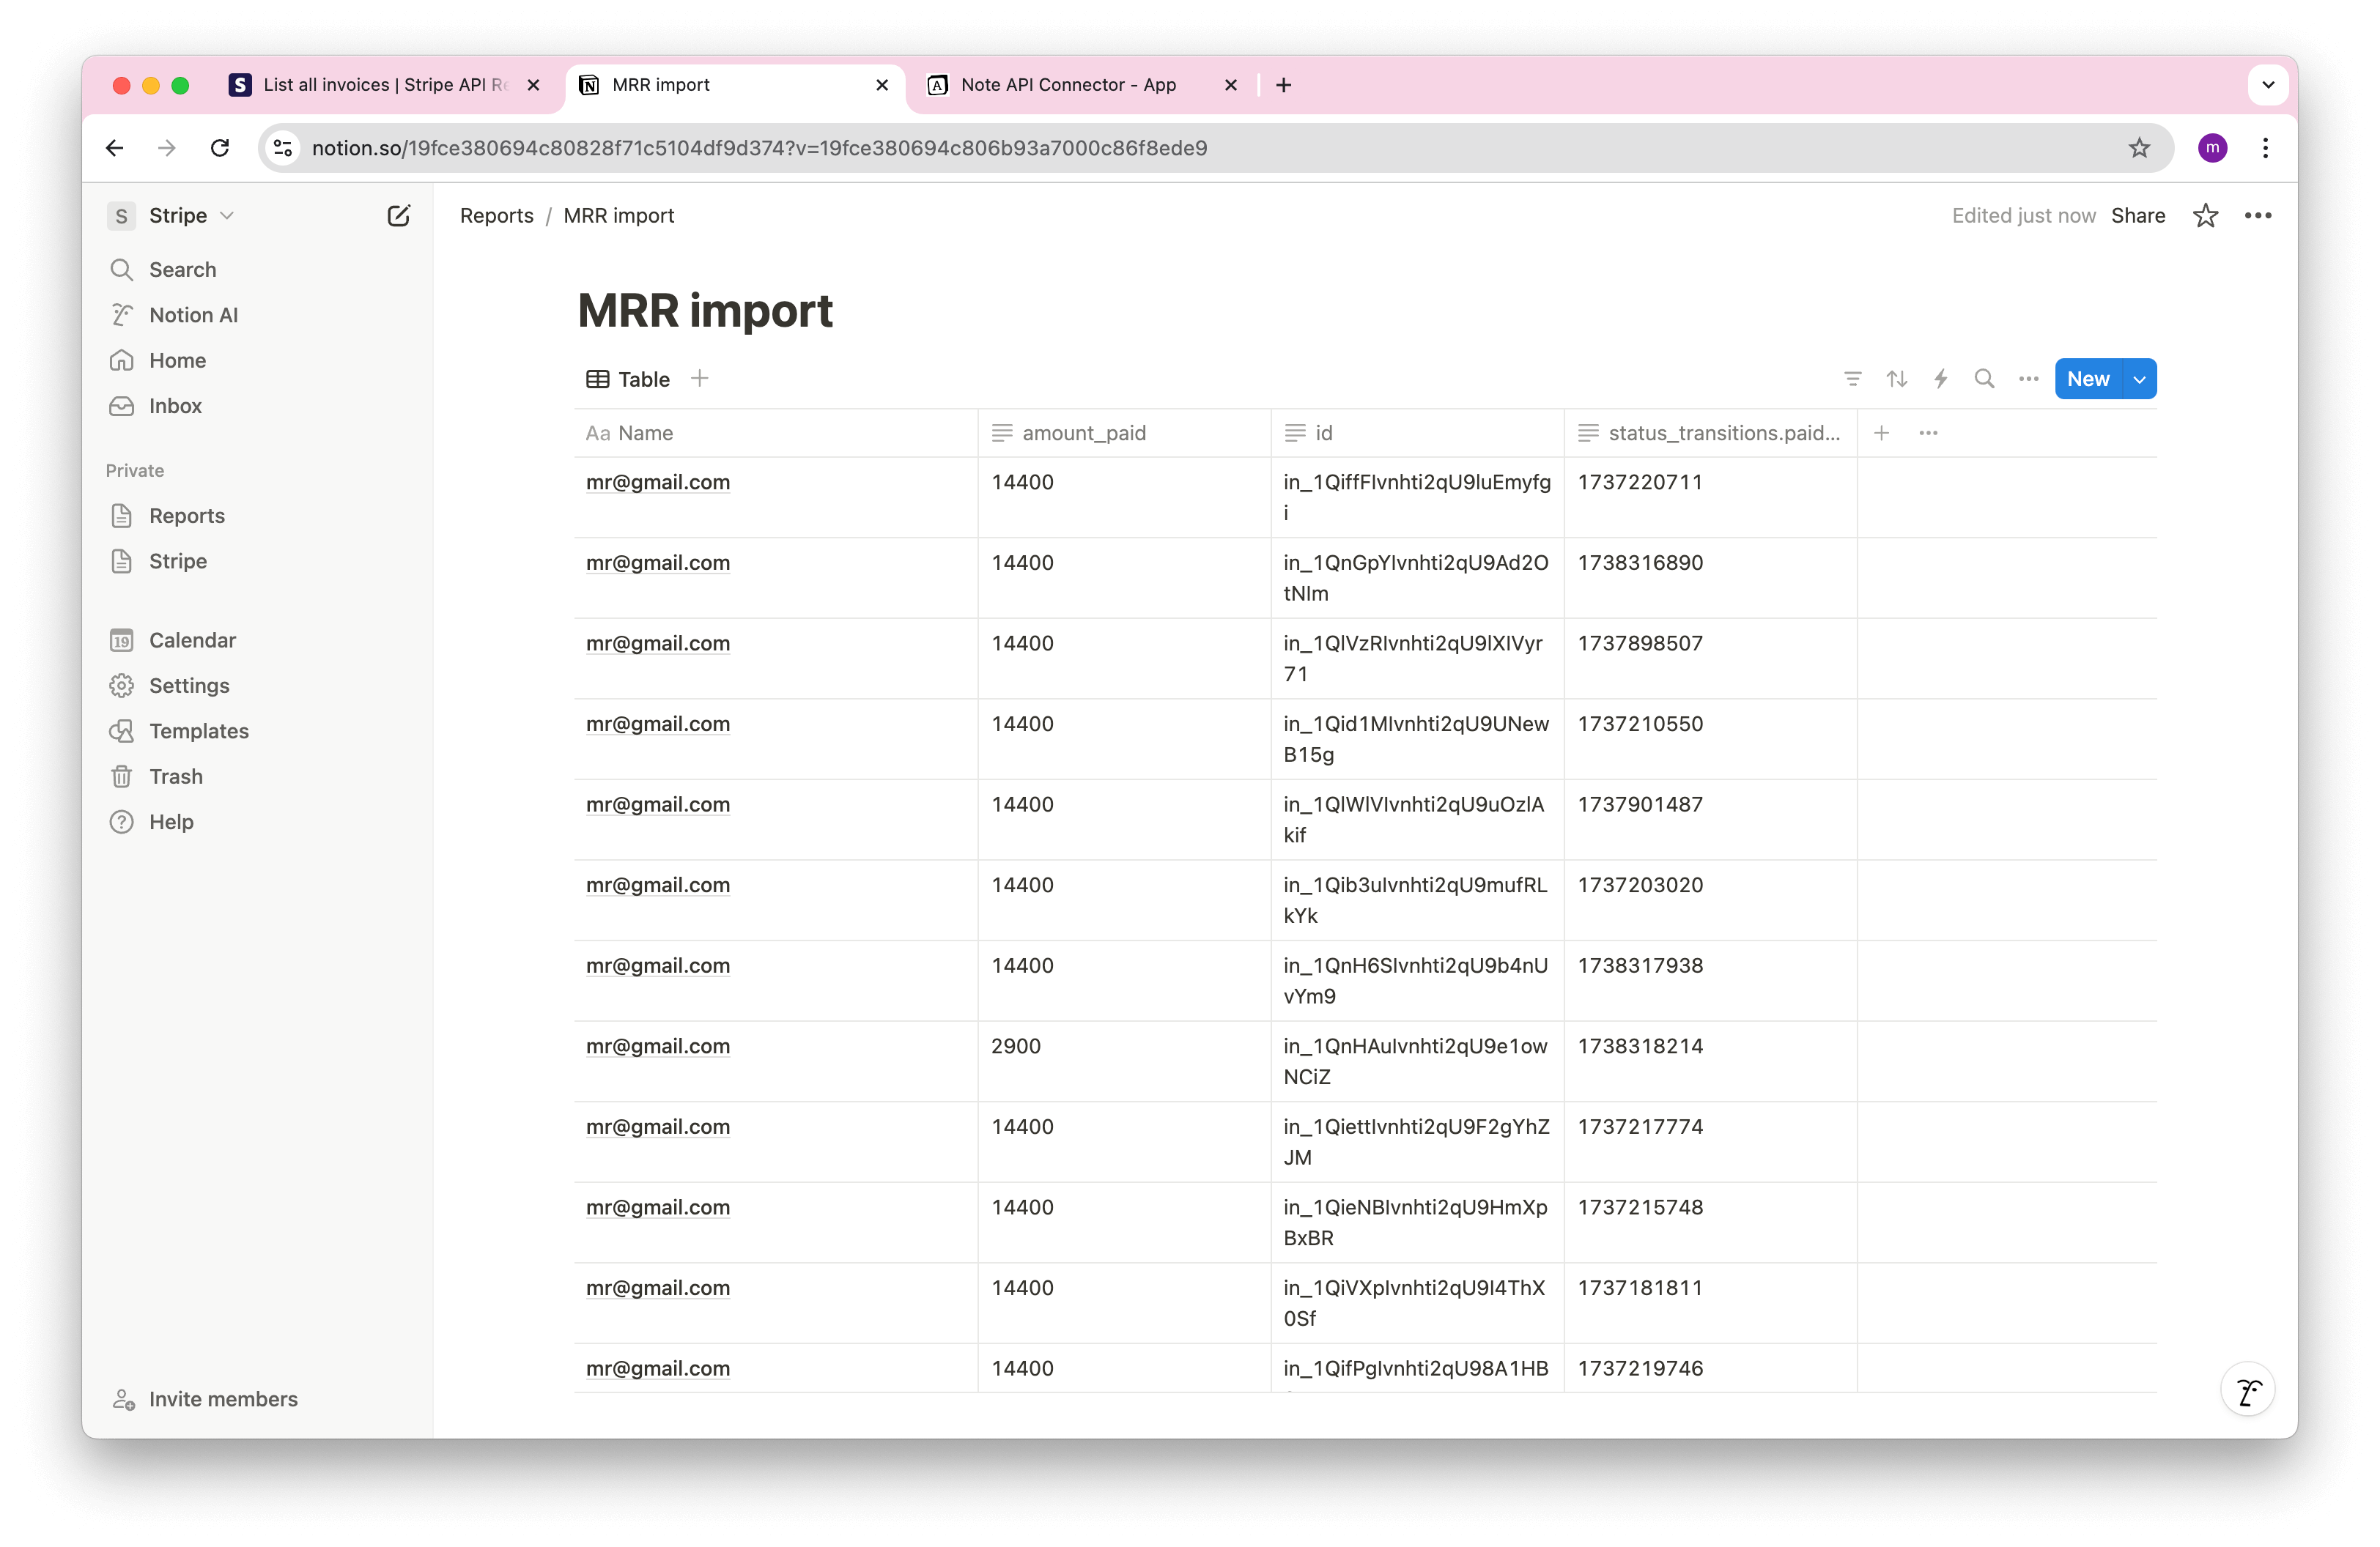Click the amount_paid column header
Viewport: 2380px width, 1547px height.
tap(1124, 434)
